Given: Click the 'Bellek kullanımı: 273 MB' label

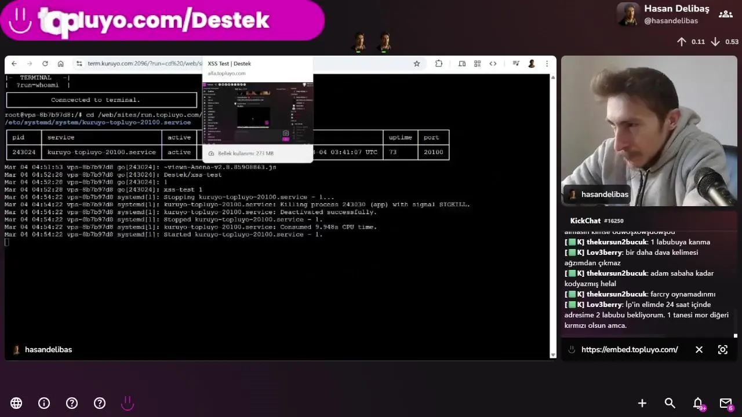Looking at the screenshot, I should (246, 153).
